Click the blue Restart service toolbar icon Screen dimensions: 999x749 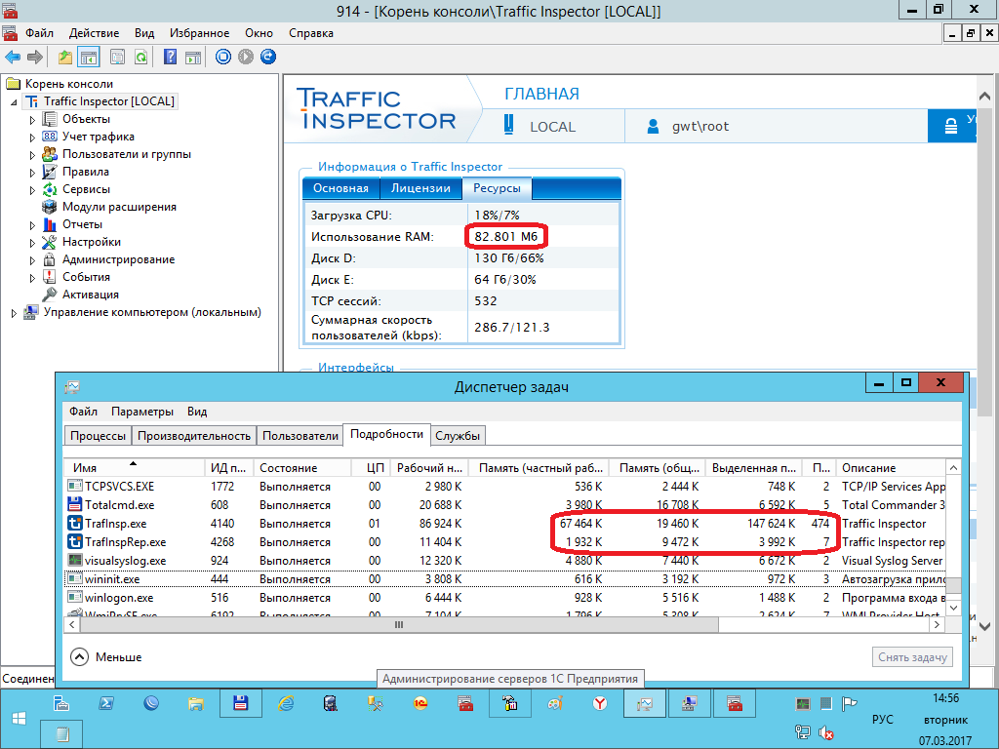pyautogui.click(x=268, y=57)
